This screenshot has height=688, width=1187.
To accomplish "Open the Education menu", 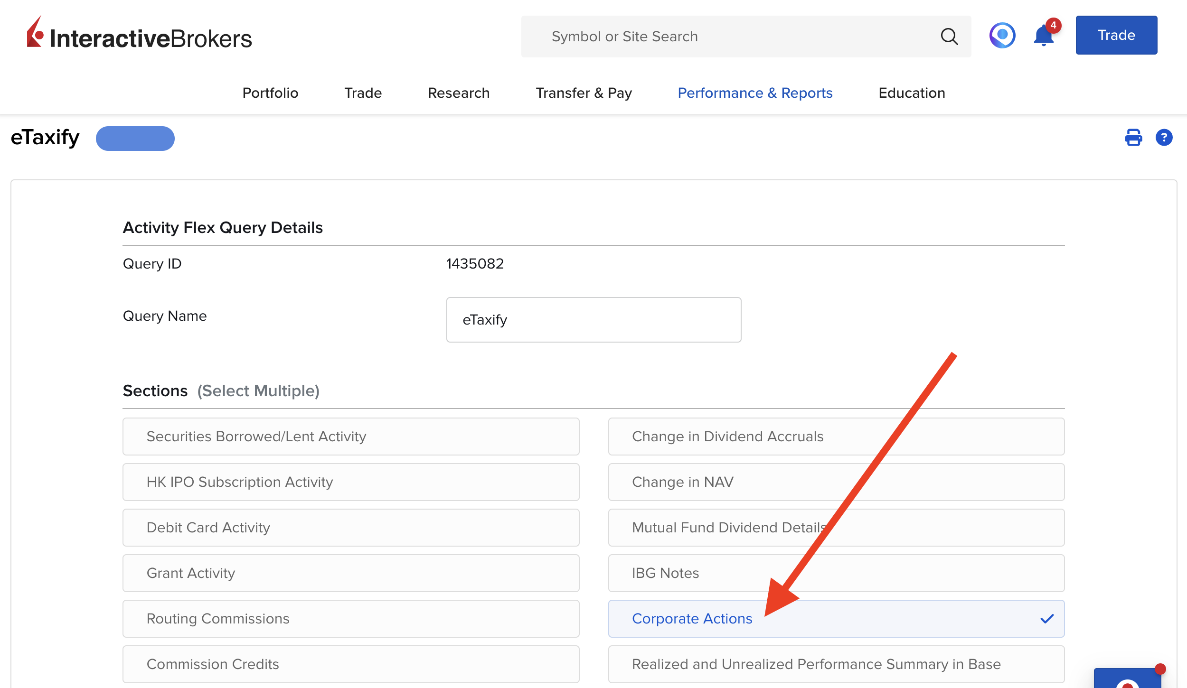I will click(x=912, y=93).
